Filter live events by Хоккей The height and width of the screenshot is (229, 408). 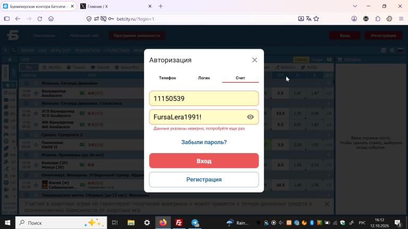point(100,67)
